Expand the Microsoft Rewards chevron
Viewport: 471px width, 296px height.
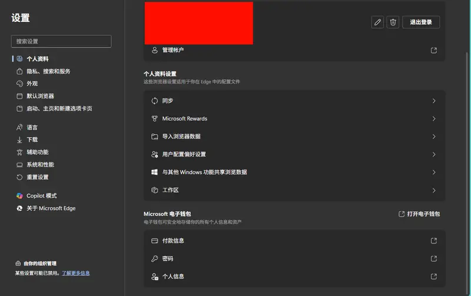(434, 119)
